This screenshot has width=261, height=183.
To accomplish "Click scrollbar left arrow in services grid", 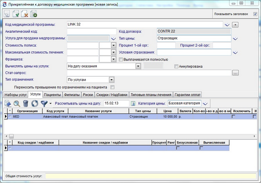I will (6, 136).
